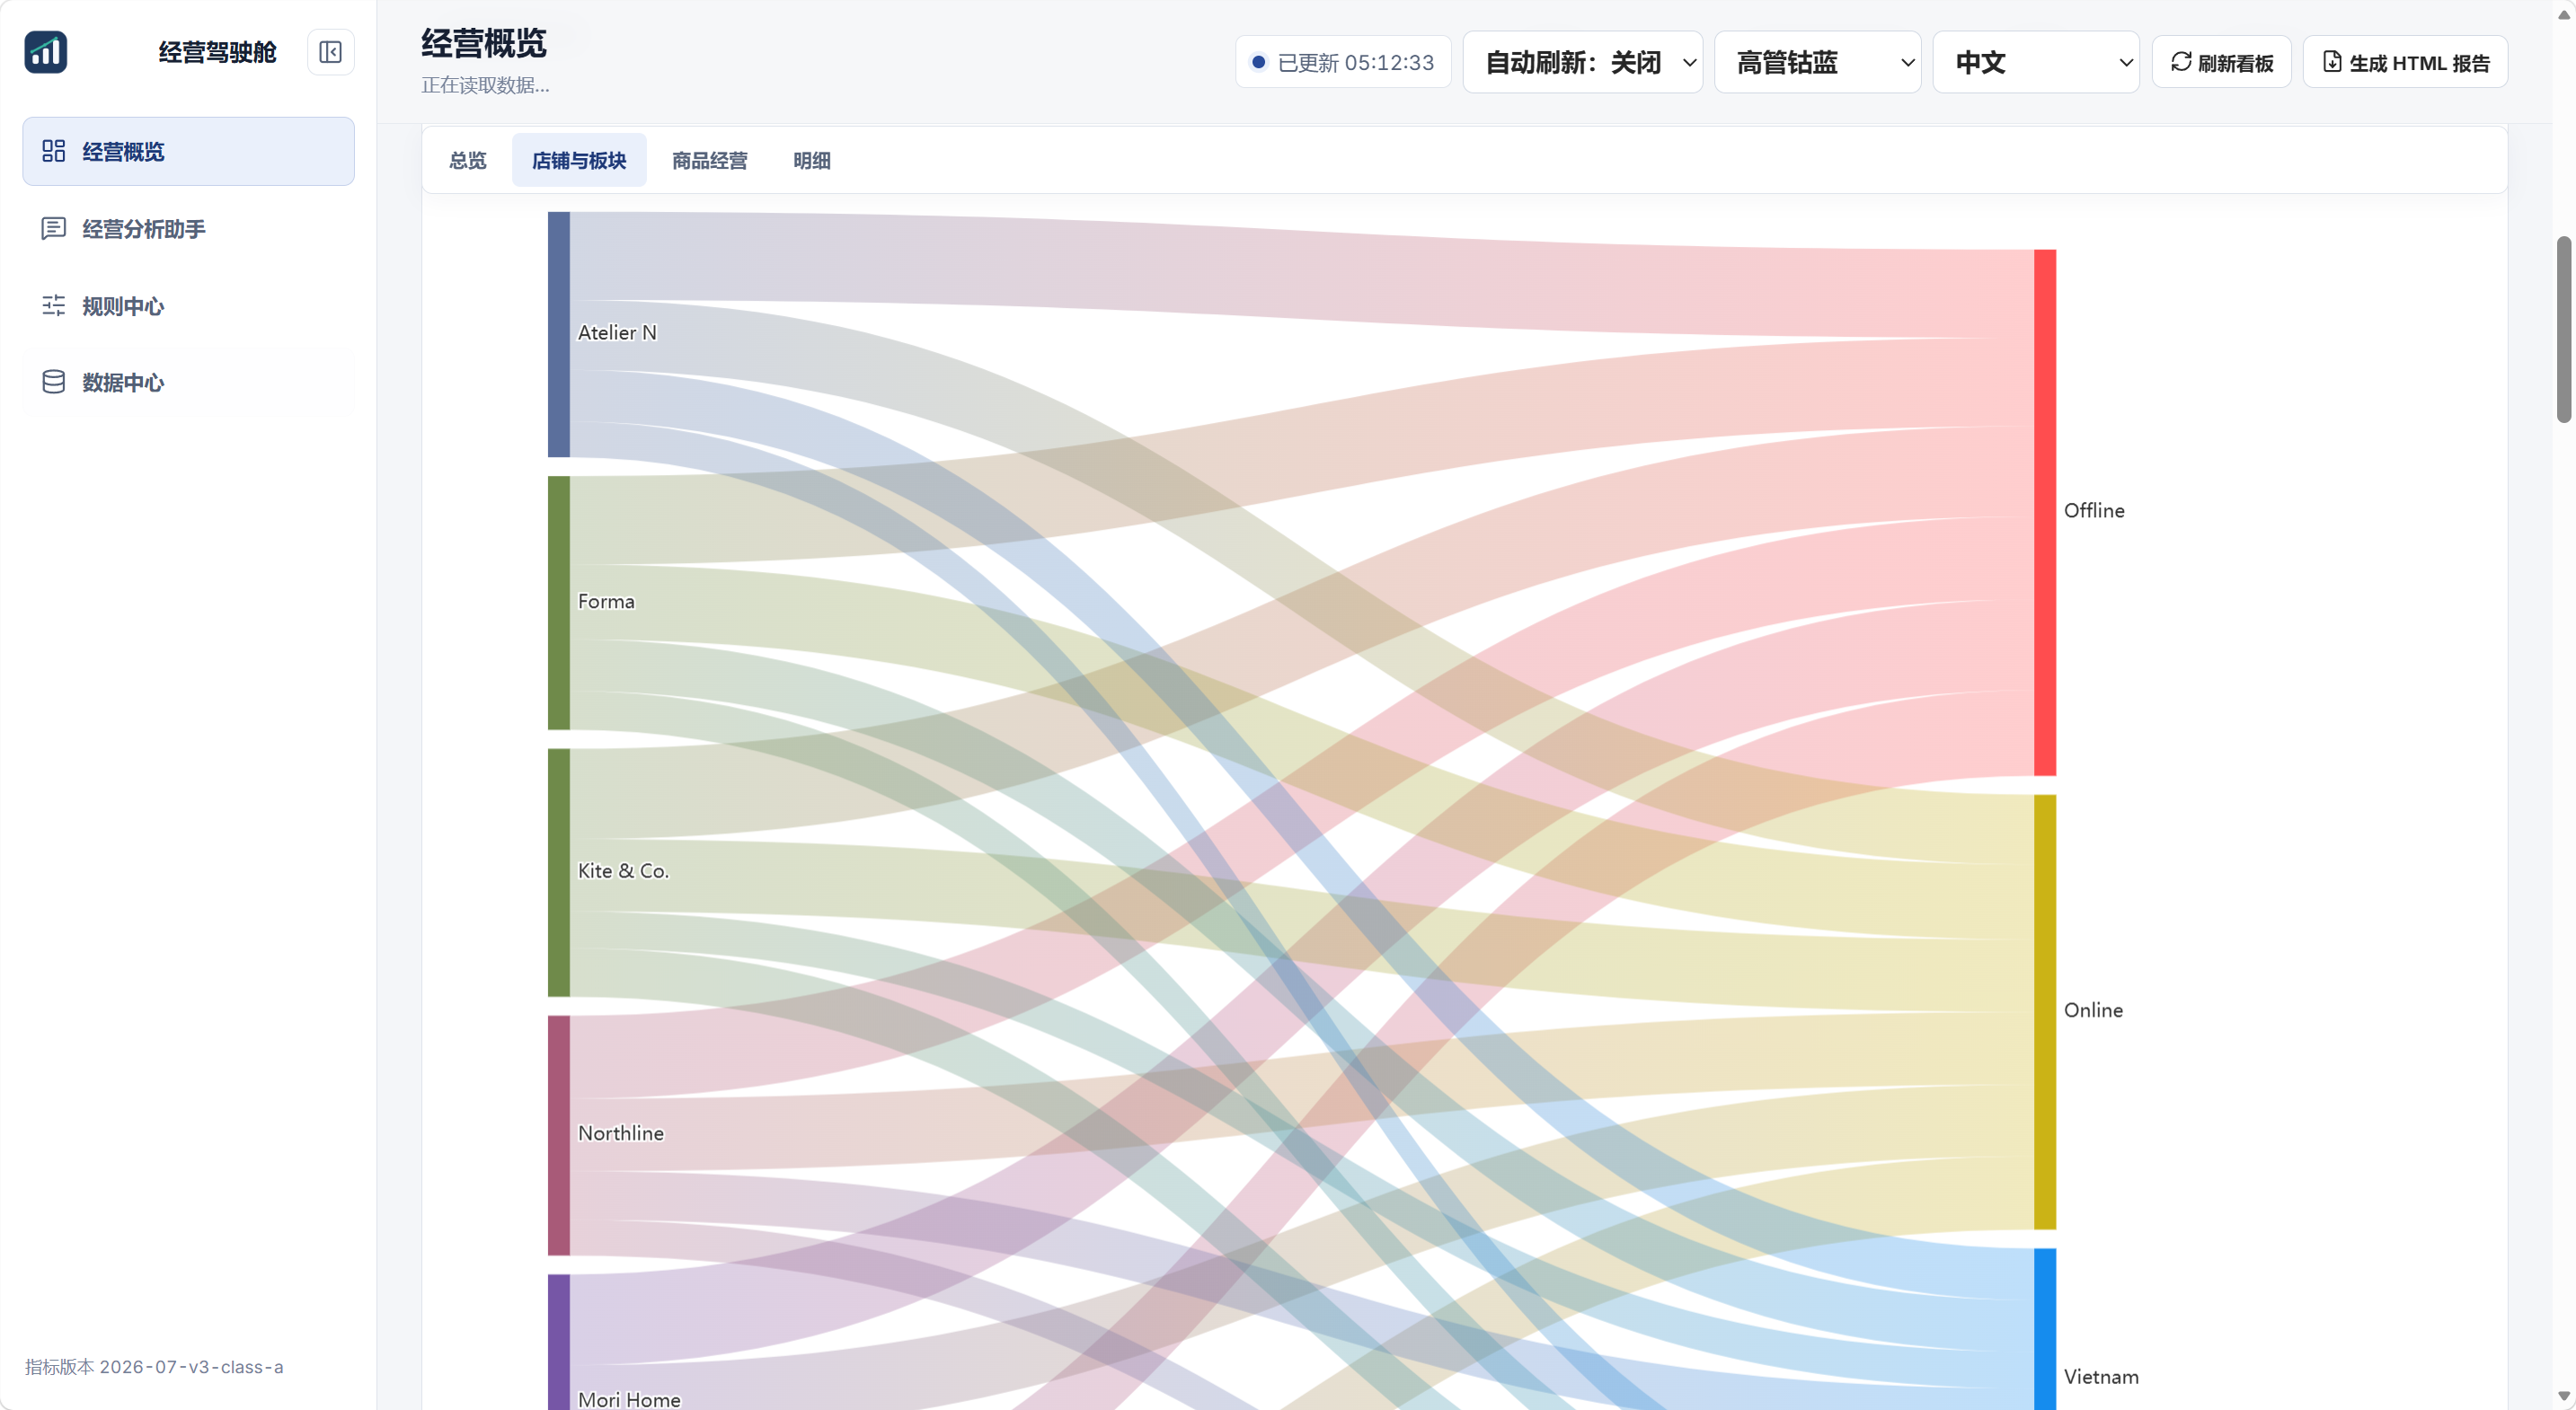Image resolution: width=2576 pixels, height=1410 pixels.
Task: Click the Vietnam label
Action: (2101, 1376)
